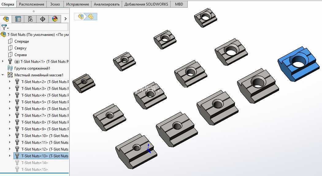Expand T-Slot Nuts<7> in tree
Image resolution: width=322 pixels, height=176 pixels.
10,115
